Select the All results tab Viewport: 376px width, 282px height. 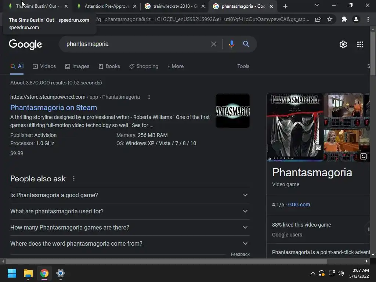click(x=17, y=66)
